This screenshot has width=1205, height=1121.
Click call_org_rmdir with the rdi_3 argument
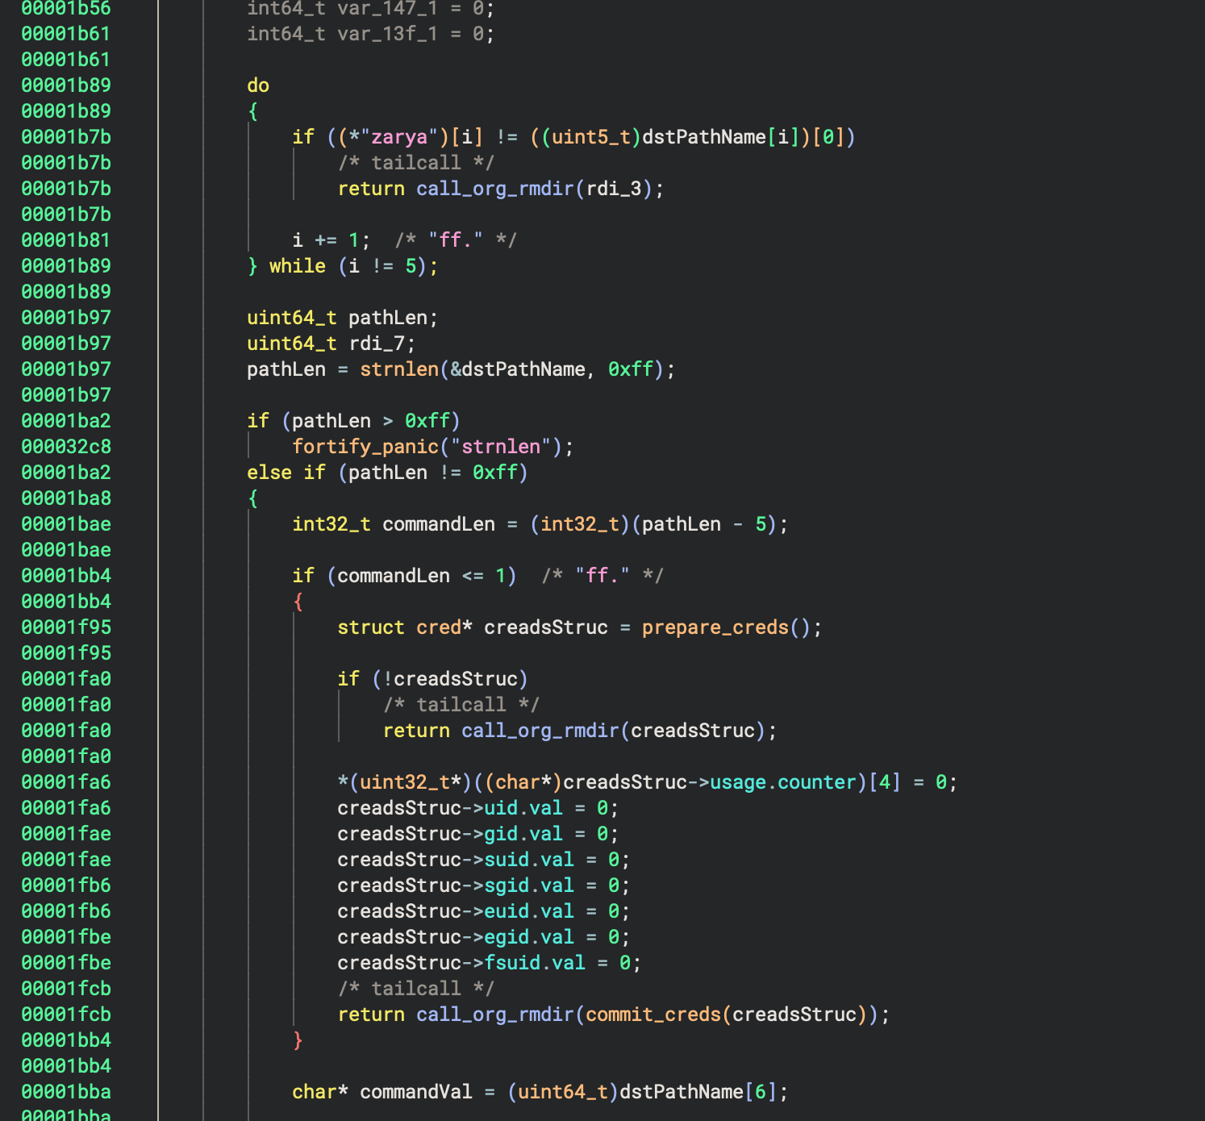[x=494, y=189]
